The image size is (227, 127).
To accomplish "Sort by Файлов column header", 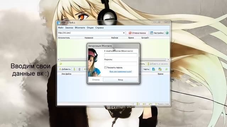I will pyautogui.click(x=115, y=38).
